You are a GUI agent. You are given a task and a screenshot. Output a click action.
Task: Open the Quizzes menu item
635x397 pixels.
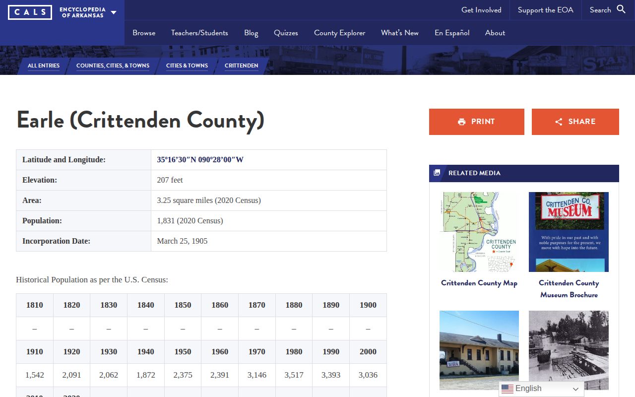pyautogui.click(x=286, y=33)
